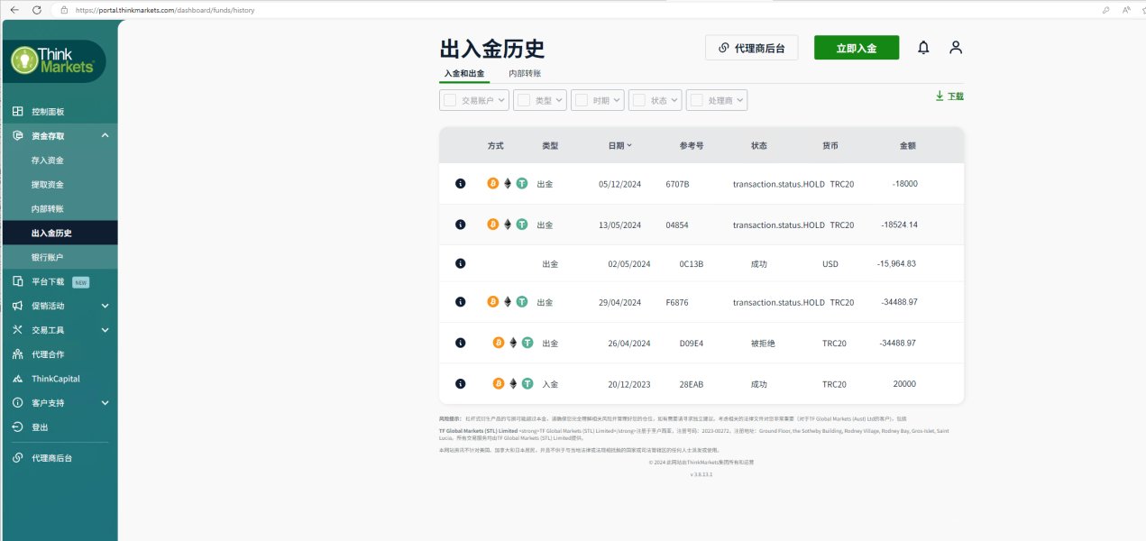Image resolution: width=1146 pixels, height=541 pixels.
Task: Click the download arrow icon
Action: tap(939, 96)
